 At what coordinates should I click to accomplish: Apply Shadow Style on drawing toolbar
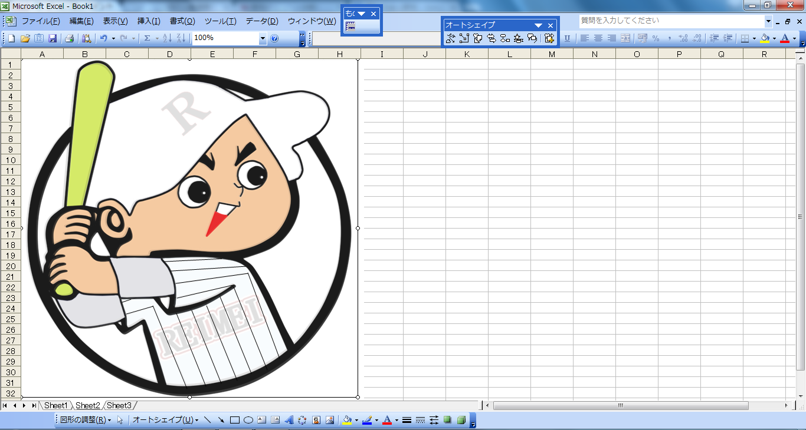pos(447,420)
